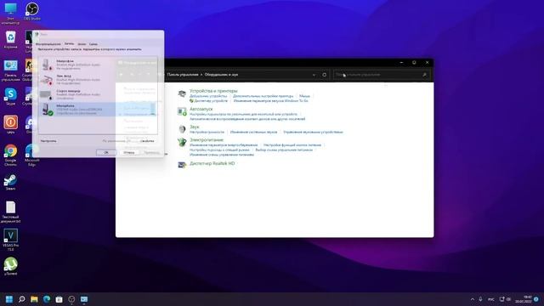544x306 pixels.
Task: Open 'Управление звуковыми устройствами' link
Action: click(313, 132)
